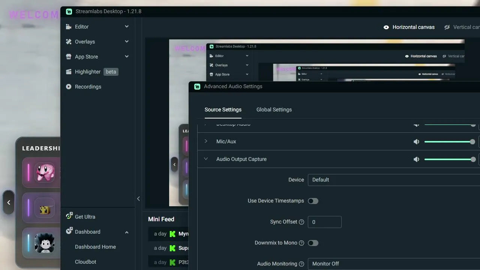This screenshot has height=270, width=480.
Task: Open the Device dropdown set to Default
Action: pos(394,180)
